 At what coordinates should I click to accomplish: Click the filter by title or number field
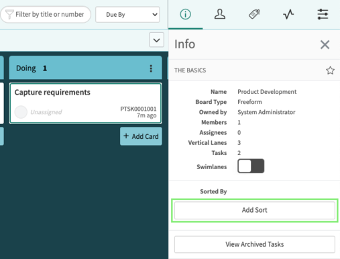46,15
